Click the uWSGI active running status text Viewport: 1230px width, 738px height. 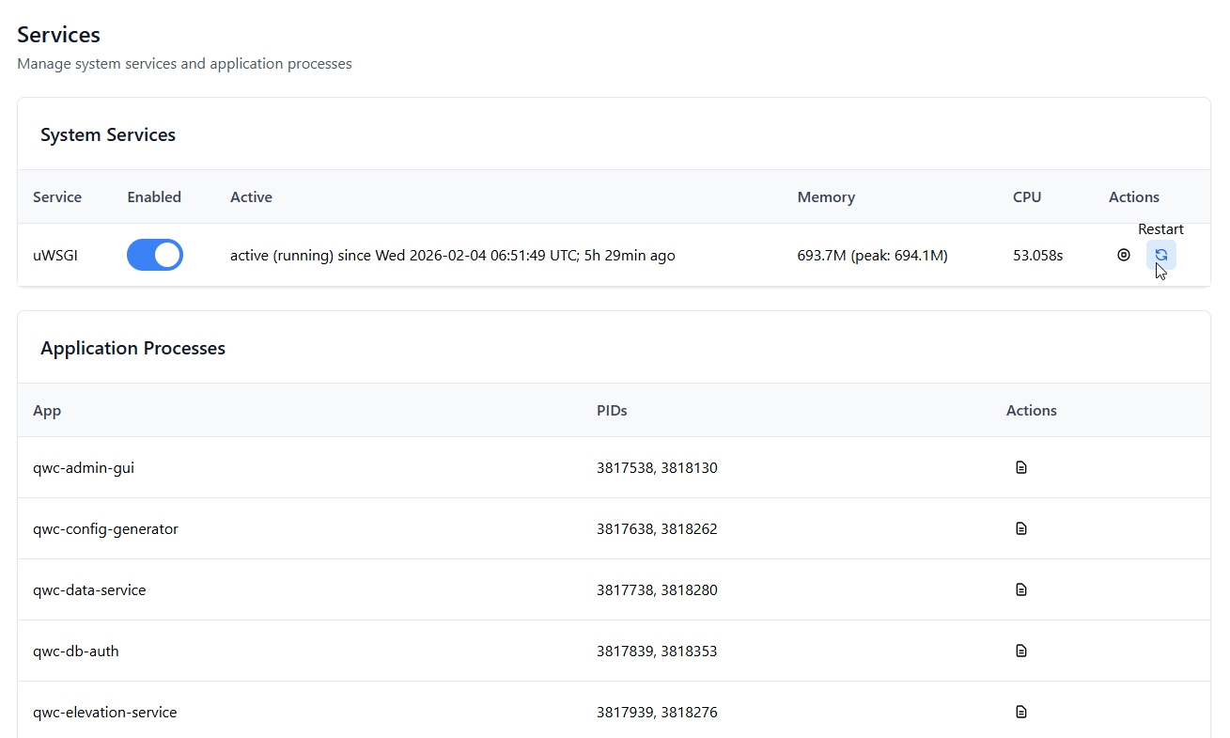click(452, 255)
